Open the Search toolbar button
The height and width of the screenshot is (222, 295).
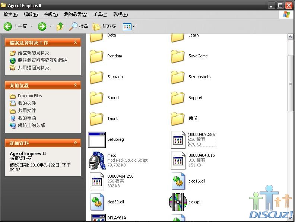click(79, 26)
